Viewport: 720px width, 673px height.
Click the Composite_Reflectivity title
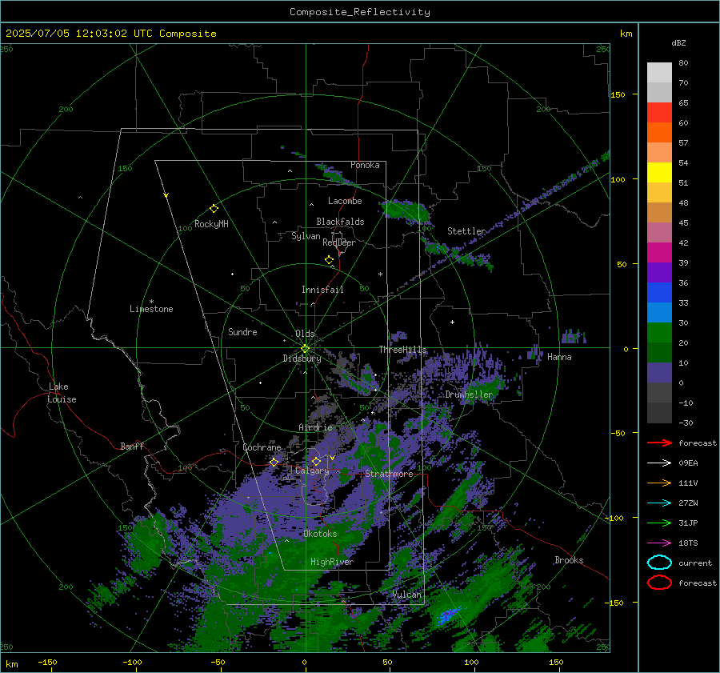point(359,12)
